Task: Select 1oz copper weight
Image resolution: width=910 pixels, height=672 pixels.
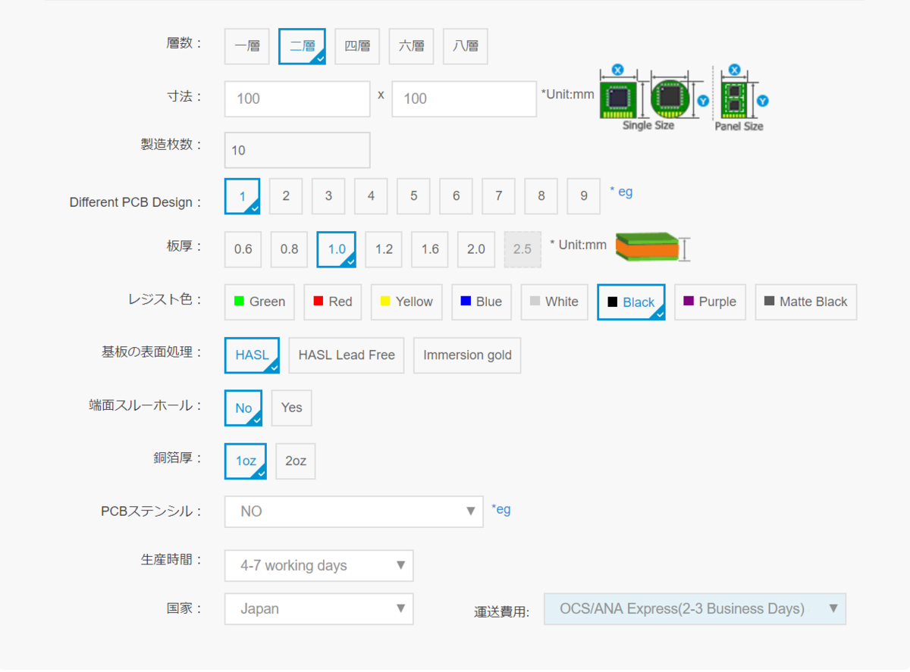Action: 246,461
